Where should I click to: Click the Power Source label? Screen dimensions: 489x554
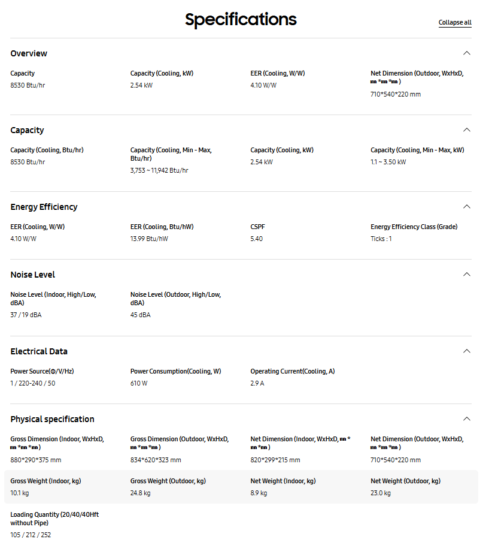[x=42, y=371]
